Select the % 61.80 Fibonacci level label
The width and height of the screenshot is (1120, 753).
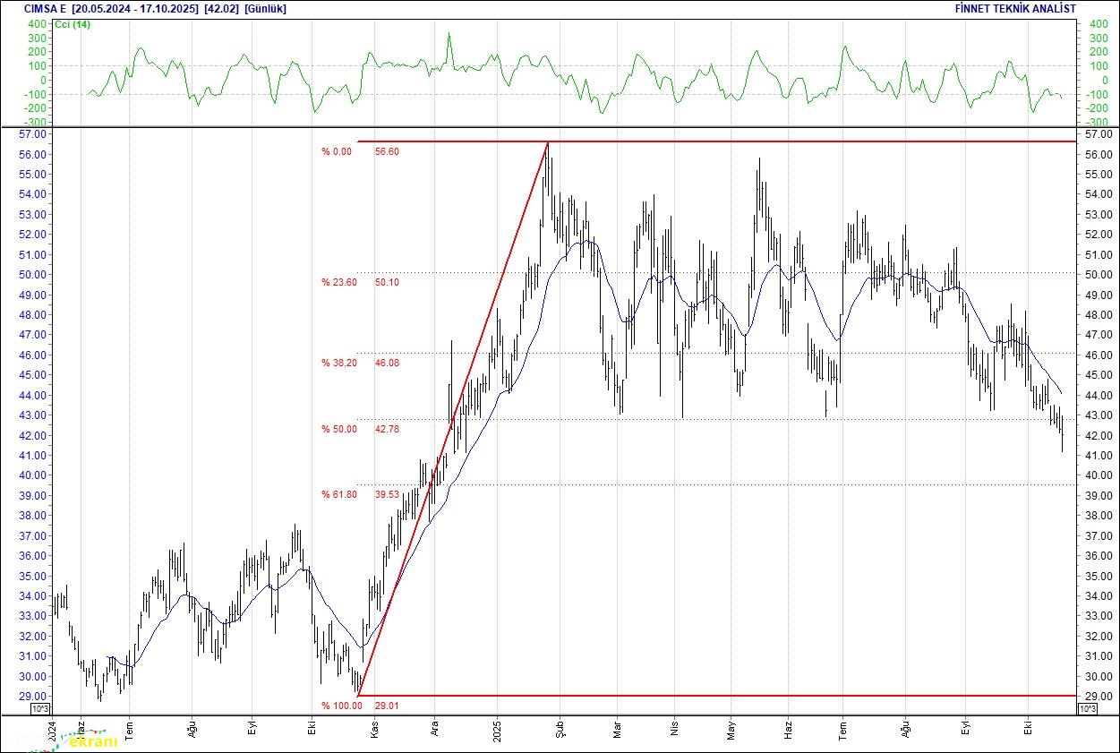click(x=339, y=494)
